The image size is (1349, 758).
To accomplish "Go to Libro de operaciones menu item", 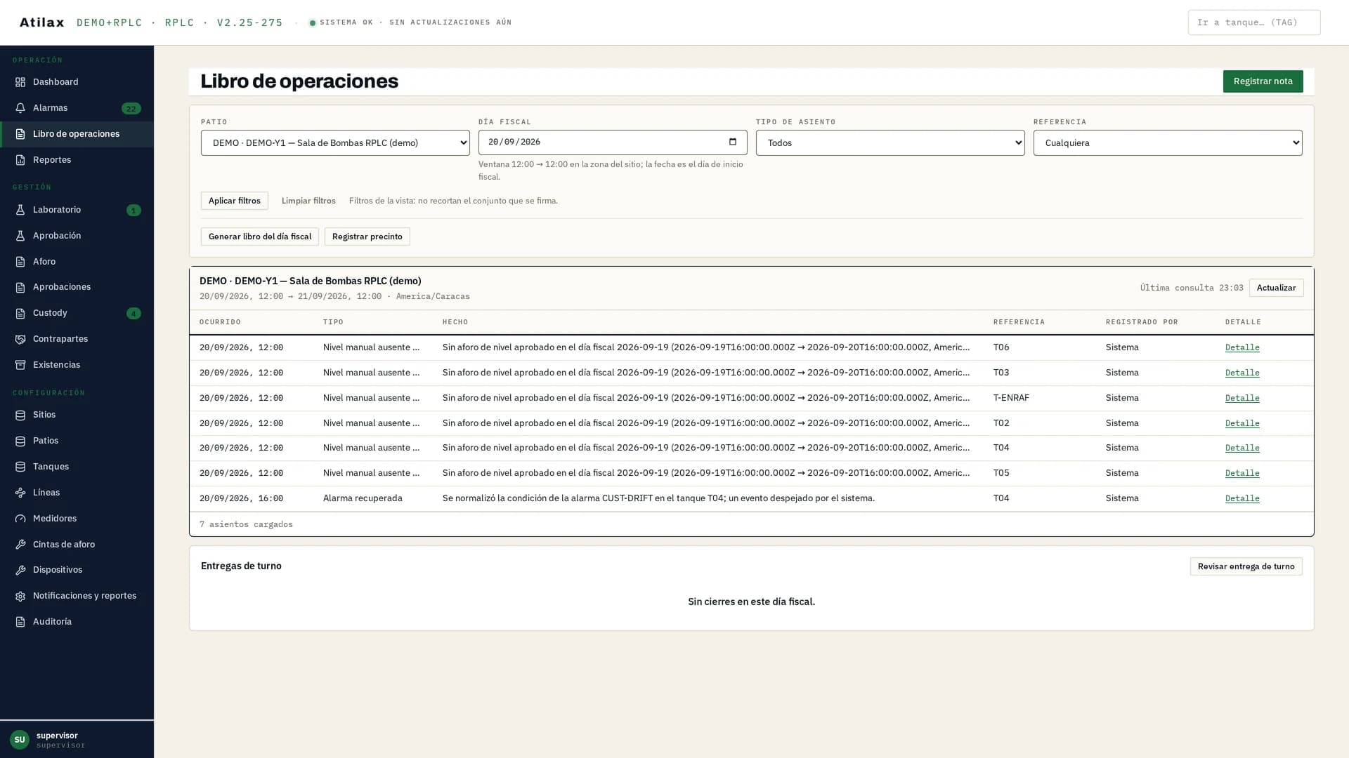I will (x=77, y=134).
